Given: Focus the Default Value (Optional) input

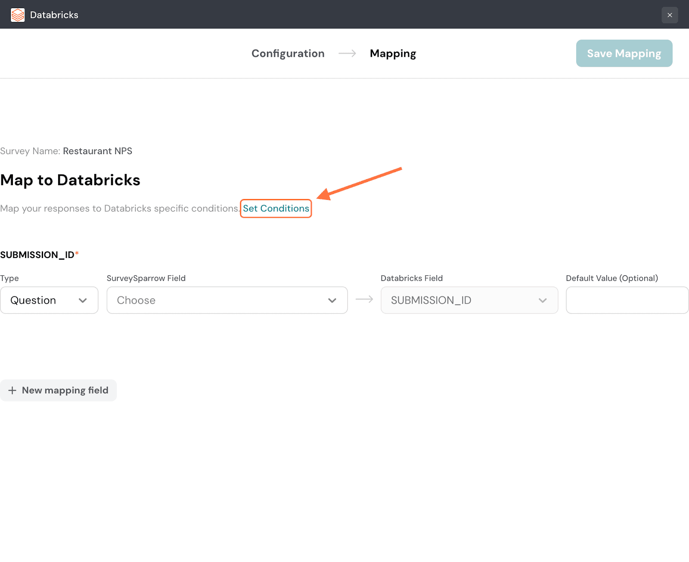Looking at the screenshot, I should (x=627, y=300).
